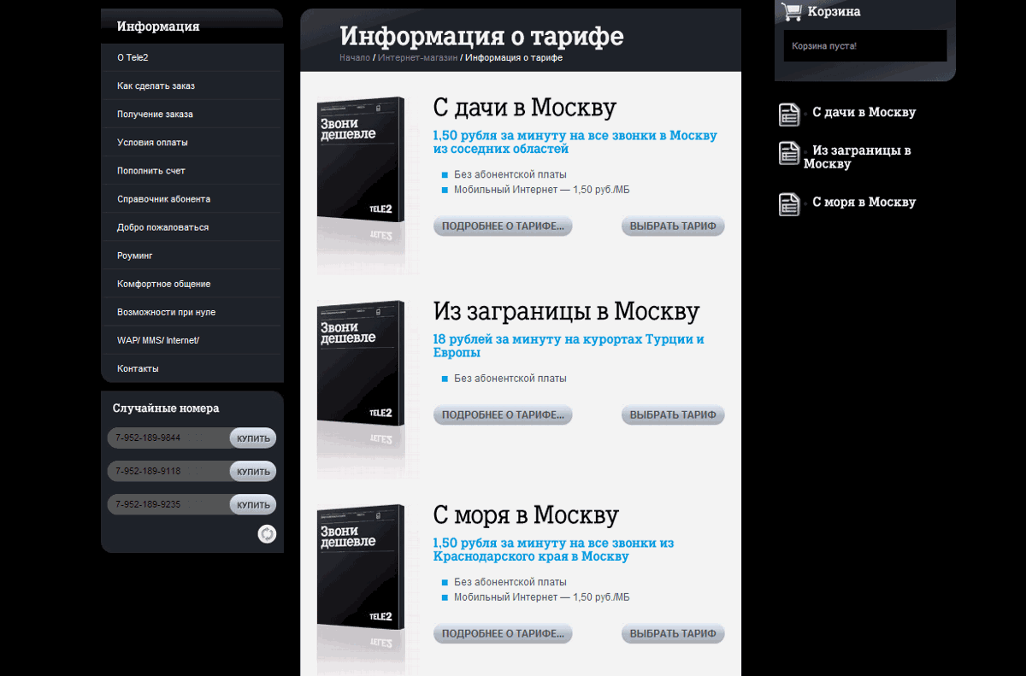Click «Подробнее о тарифе» for С моря в Москву
Image resolution: width=1026 pixels, height=676 pixels.
[503, 634]
